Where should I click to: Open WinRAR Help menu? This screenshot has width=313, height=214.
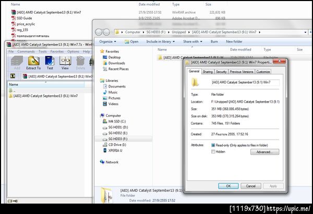87,52
